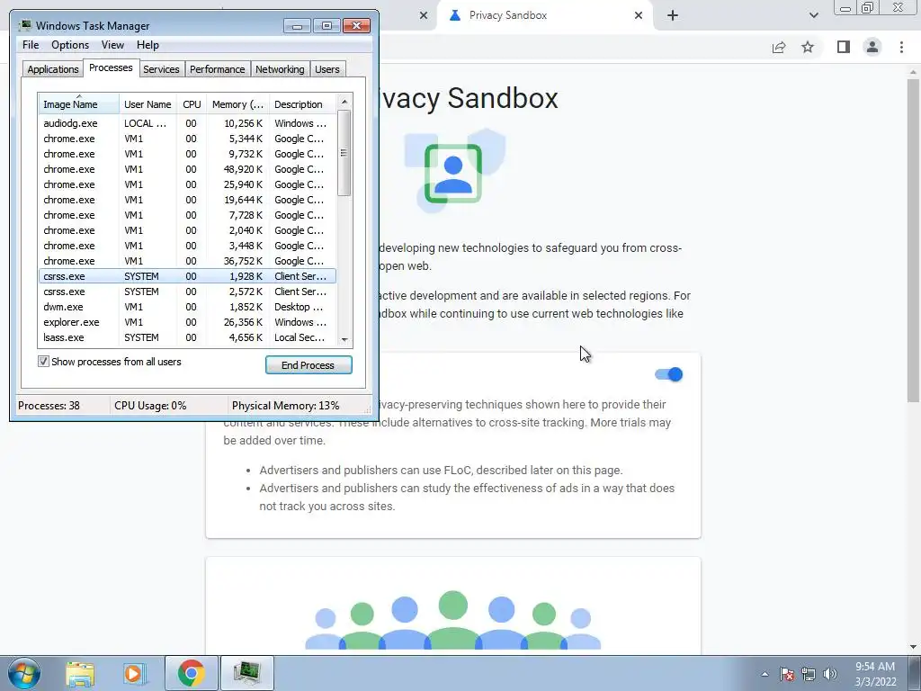Select csrss.exe using 2,572 K
Viewport: 921px width, 691px height.
pyautogui.click(x=187, y=292)
